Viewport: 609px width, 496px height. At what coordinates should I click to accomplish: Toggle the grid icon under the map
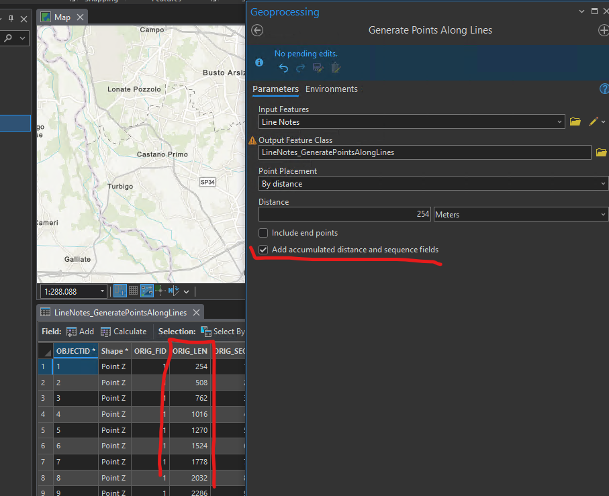coord(134,291)
